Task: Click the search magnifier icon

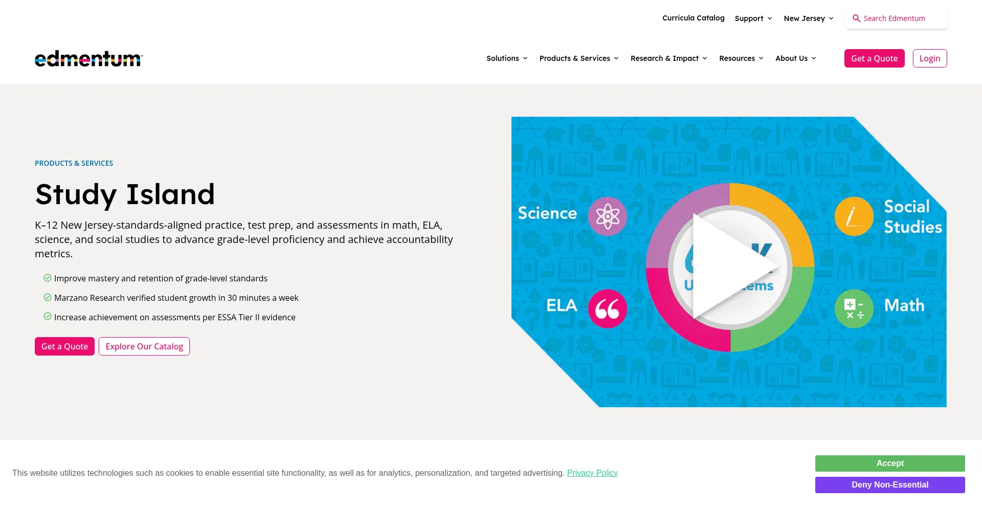Action: [856, 18]
